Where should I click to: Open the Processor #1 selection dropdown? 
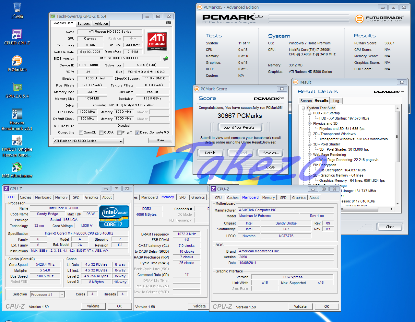pos(48,294)
